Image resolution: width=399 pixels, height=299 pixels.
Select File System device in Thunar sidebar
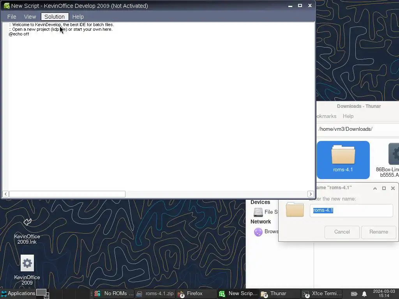[265, 212]
